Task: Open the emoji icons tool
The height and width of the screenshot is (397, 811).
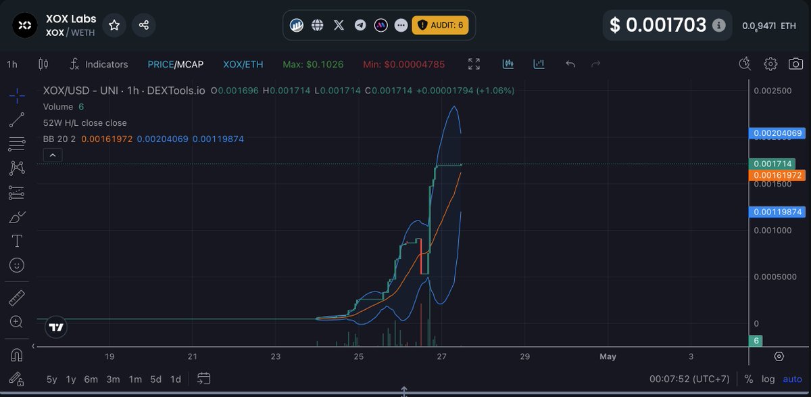Action: pos(18,265)
